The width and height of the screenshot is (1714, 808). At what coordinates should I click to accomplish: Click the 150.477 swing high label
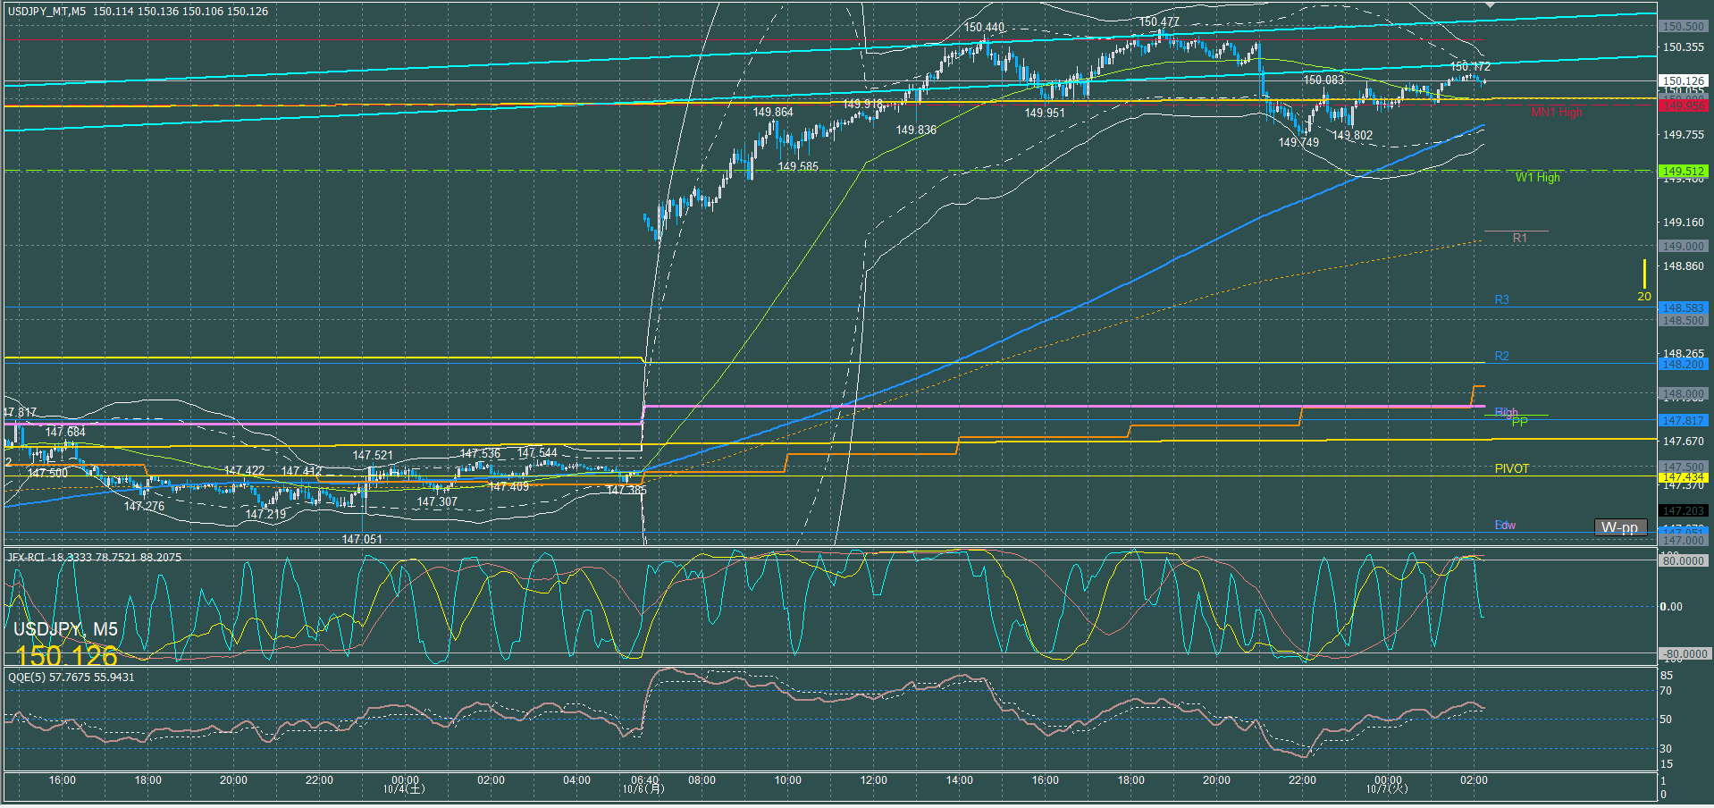(x=1158, y=22)
